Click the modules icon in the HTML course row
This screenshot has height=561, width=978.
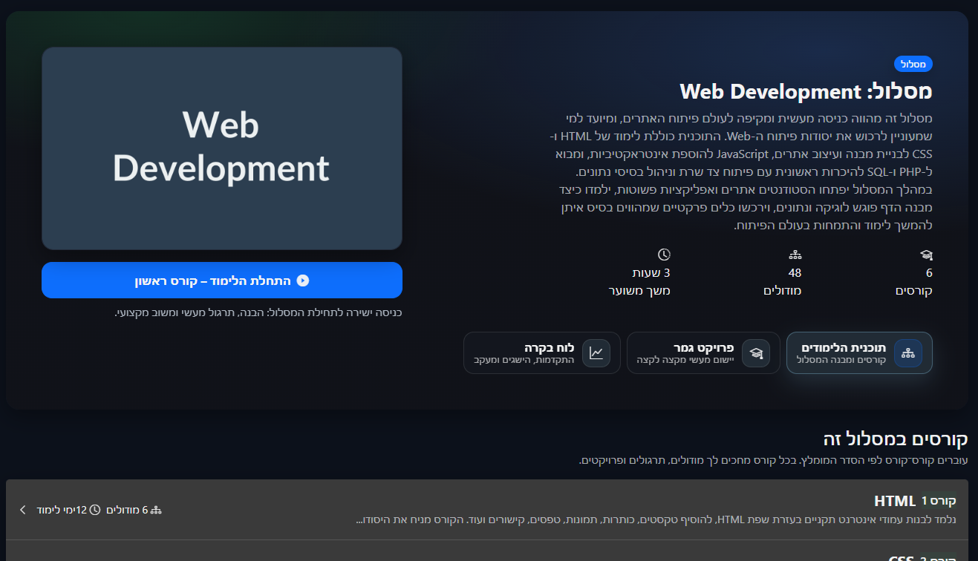point(156,510)
